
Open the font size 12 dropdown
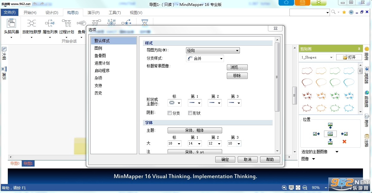click(214, 143)
